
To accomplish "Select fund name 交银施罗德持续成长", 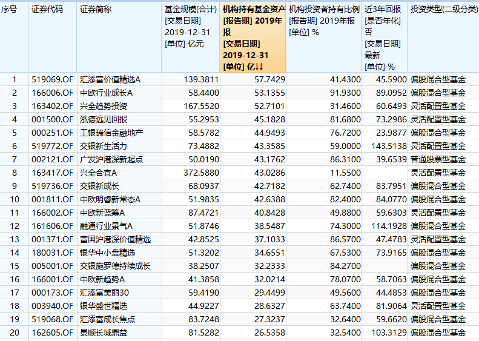I will tap(115, 266).
